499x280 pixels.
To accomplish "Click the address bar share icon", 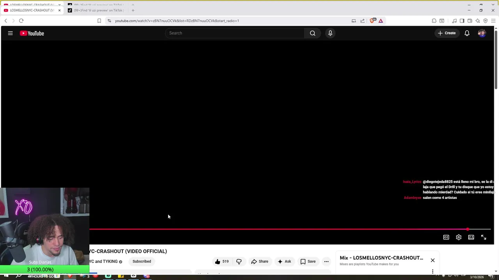I will [362, 21].
